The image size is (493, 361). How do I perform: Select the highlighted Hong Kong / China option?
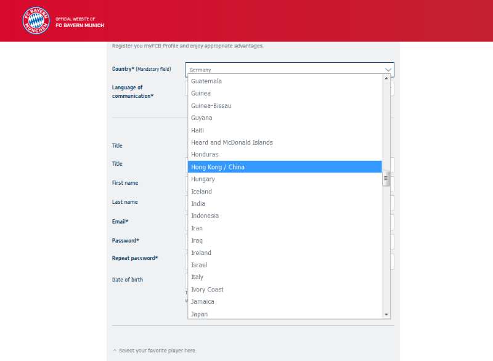tap(285, 167)
